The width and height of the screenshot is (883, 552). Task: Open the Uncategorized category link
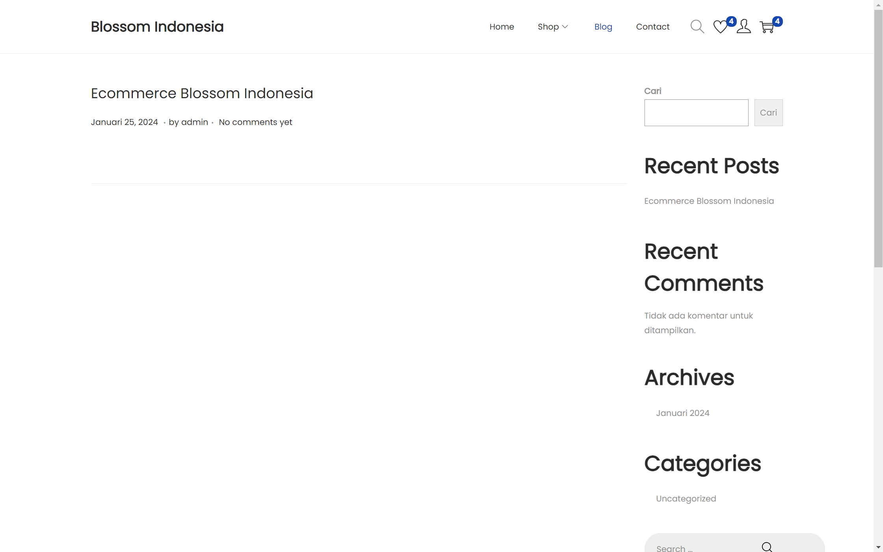(686, 498)
